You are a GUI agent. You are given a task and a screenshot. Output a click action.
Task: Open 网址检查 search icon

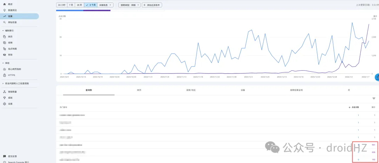click(5, 22)
